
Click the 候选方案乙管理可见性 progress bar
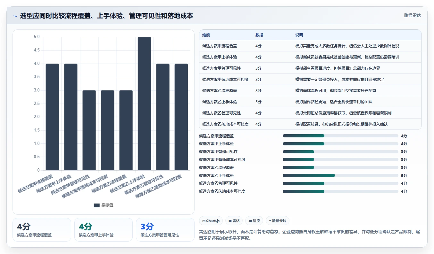click(340, 183)
